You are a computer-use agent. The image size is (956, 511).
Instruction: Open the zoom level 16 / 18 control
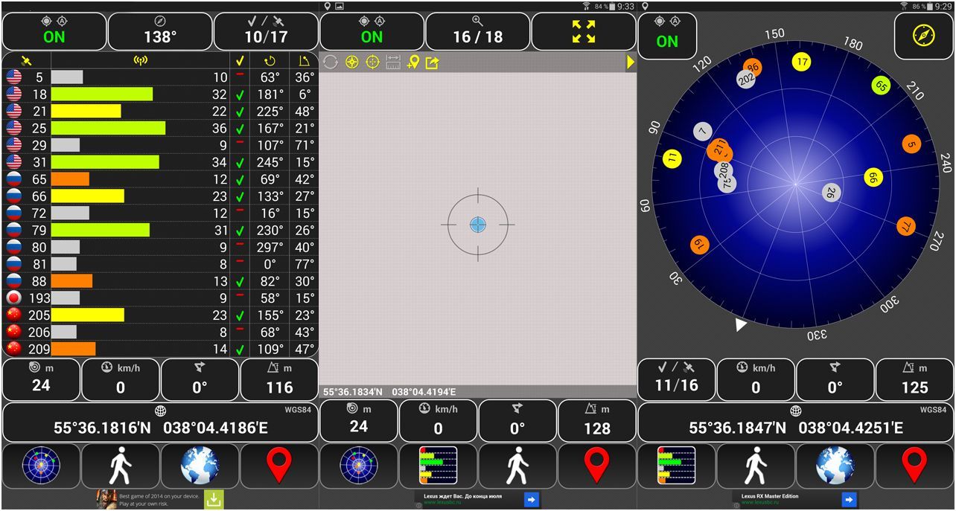coord(477,31)
